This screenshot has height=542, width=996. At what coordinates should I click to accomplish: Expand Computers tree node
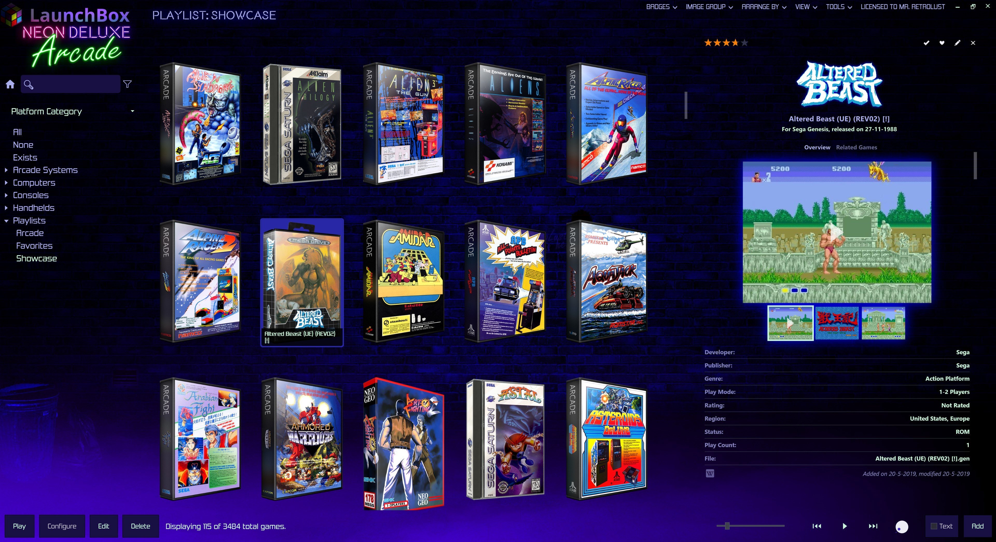coord(6,183)
